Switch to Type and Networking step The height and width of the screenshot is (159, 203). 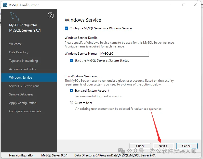coord(23,61)
